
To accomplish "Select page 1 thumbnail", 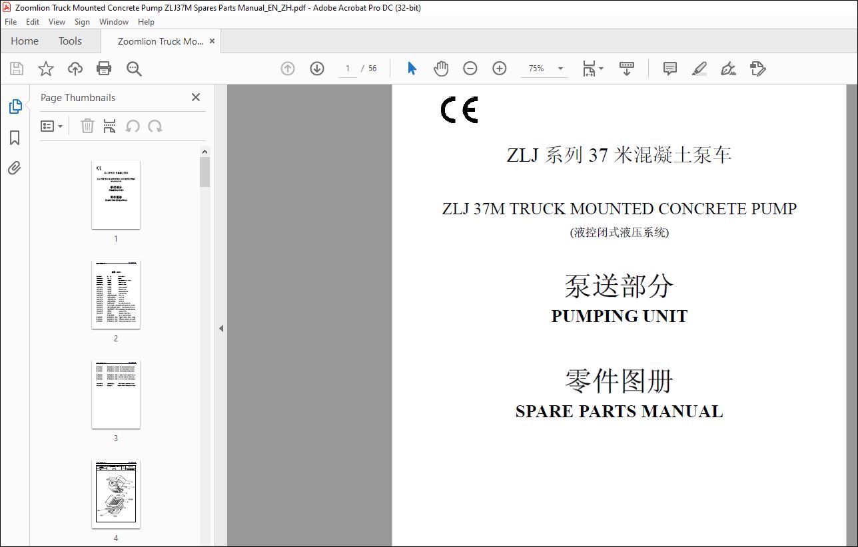I will (116, 194).
